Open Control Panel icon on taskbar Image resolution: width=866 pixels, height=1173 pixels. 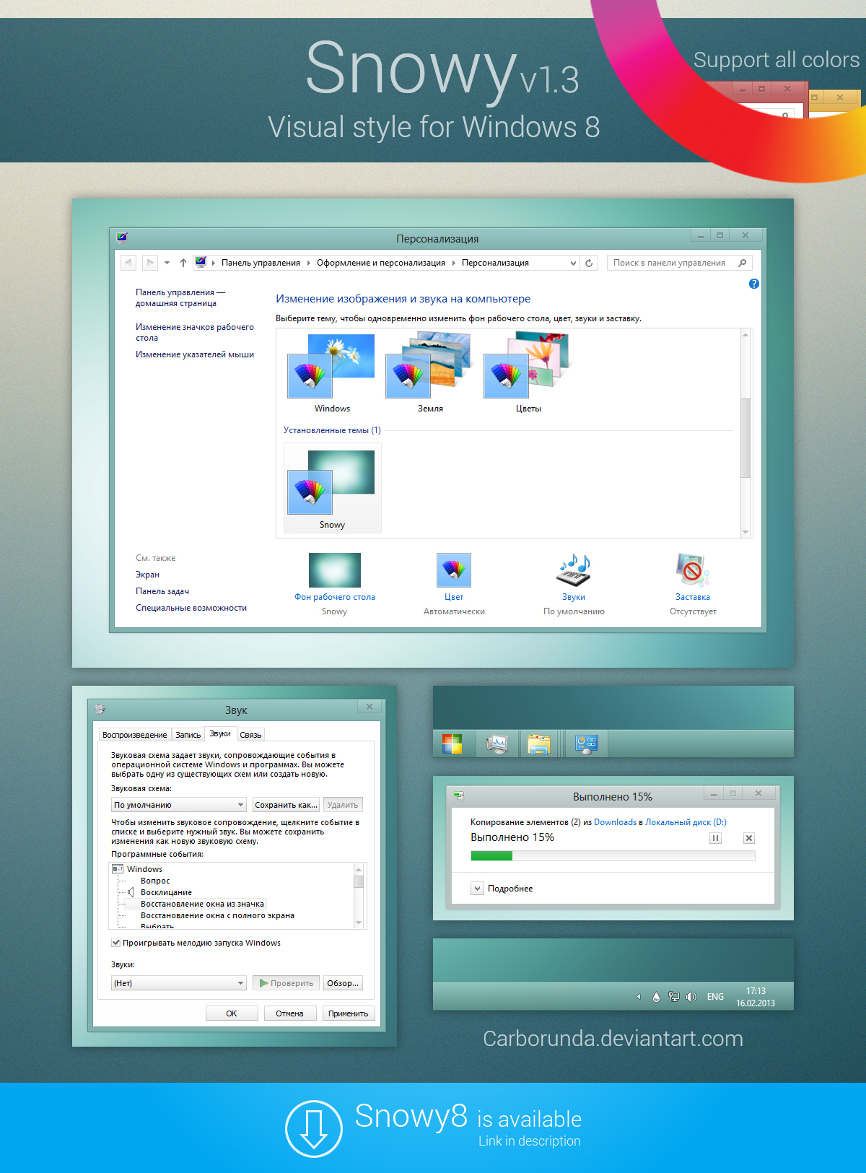[586, 744]
